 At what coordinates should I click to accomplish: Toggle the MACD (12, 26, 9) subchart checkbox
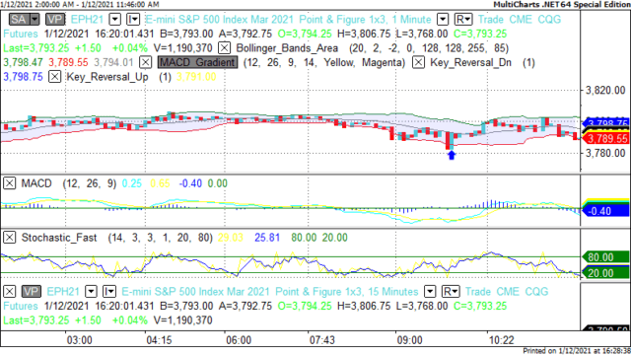10,183
